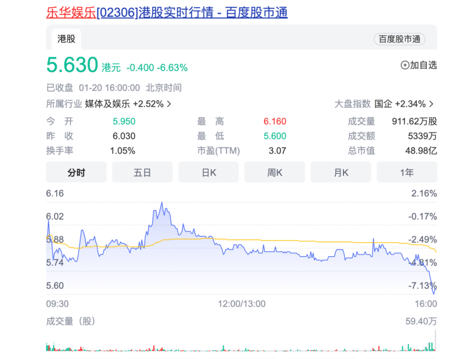The height and width of the screenshot is (359, 468).
Task: Click the 市盈(TTM) value 3.07
Action: tap(277, 150)
